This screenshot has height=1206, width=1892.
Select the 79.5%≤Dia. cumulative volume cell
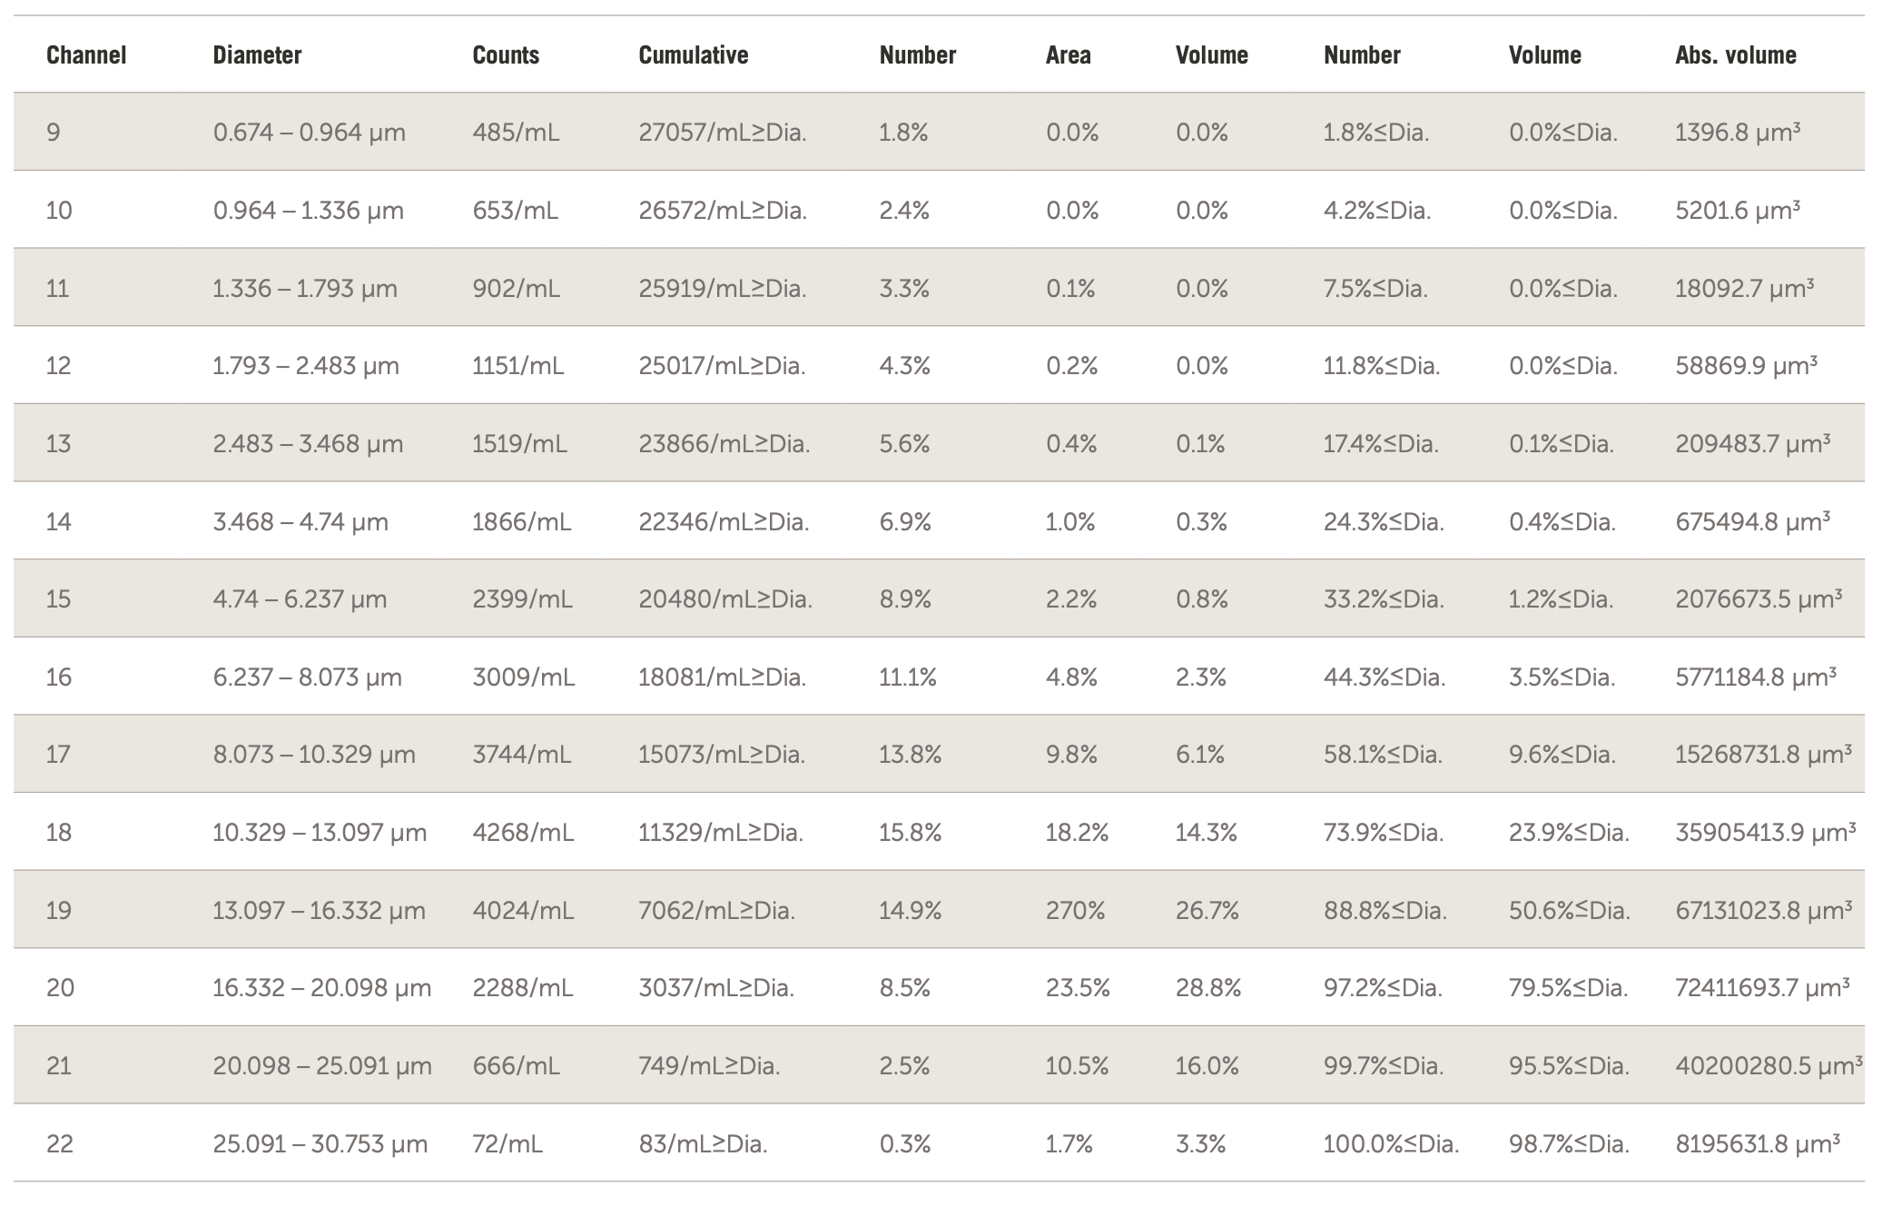click(1568, 988)
